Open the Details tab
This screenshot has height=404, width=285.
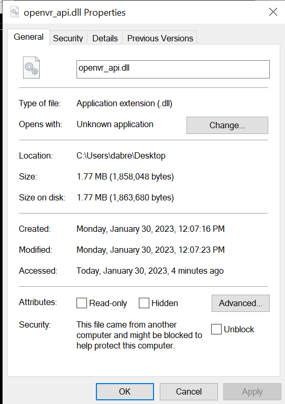click(x=105, y=38)
